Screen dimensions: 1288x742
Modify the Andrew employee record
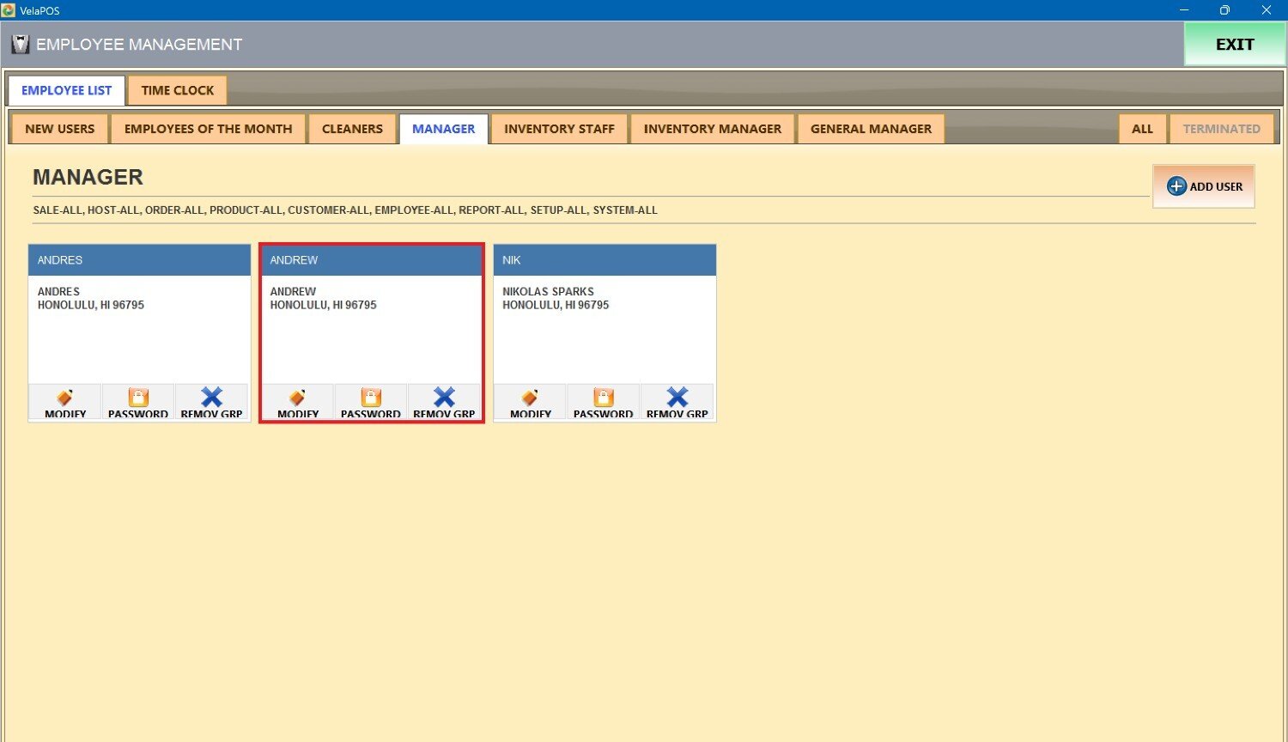coord(298,401)
